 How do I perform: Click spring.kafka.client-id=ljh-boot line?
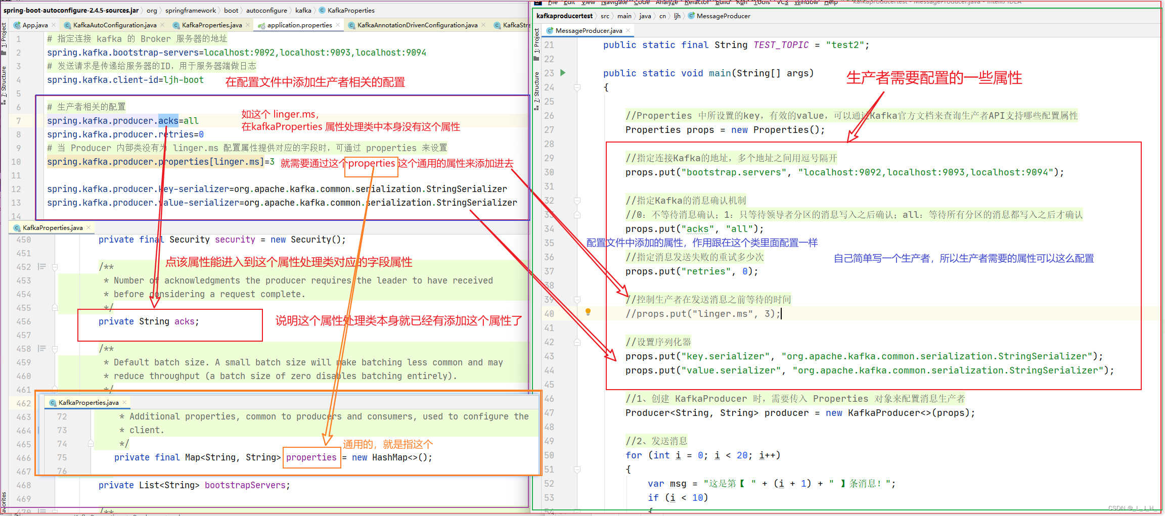click(x=125, y=79)
